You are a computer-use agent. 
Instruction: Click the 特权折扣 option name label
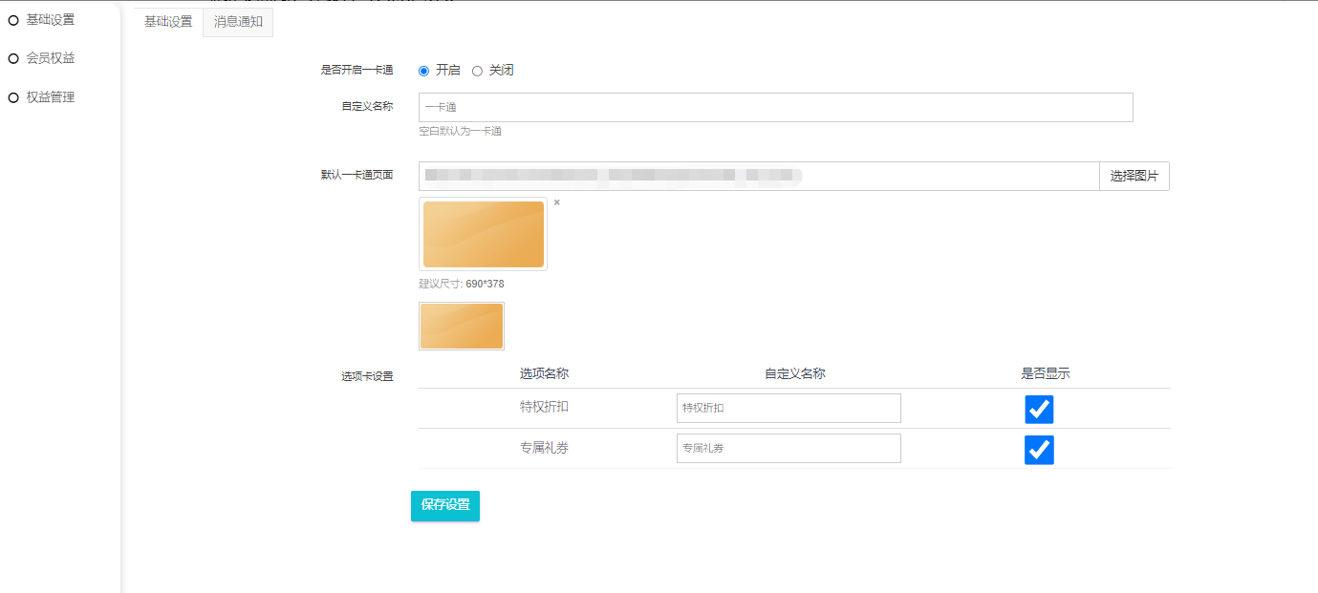tap(544, 407)
